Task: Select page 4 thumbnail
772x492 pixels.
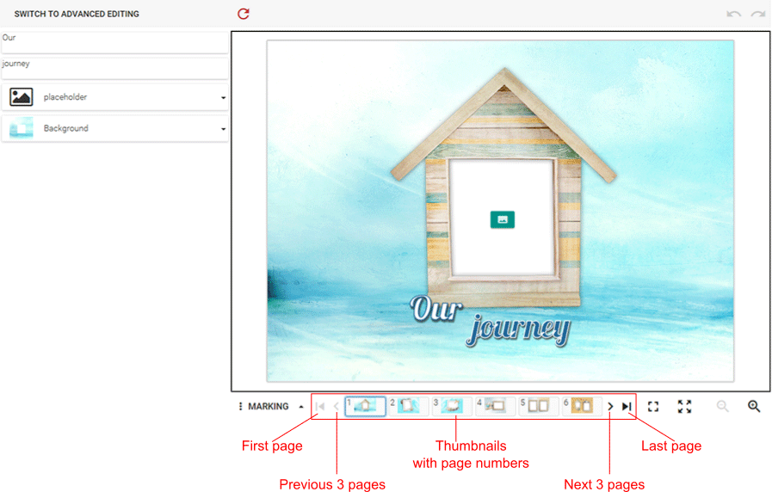Action: tap(495, 406)
